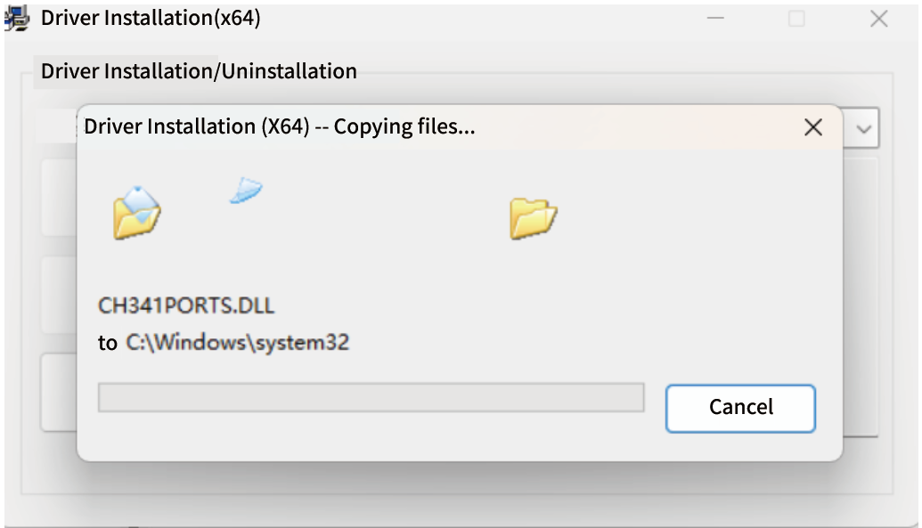The height and width of the screenshot is (528, 922).
Task: Click the "to" label before destination path
Action: point(108,344)
